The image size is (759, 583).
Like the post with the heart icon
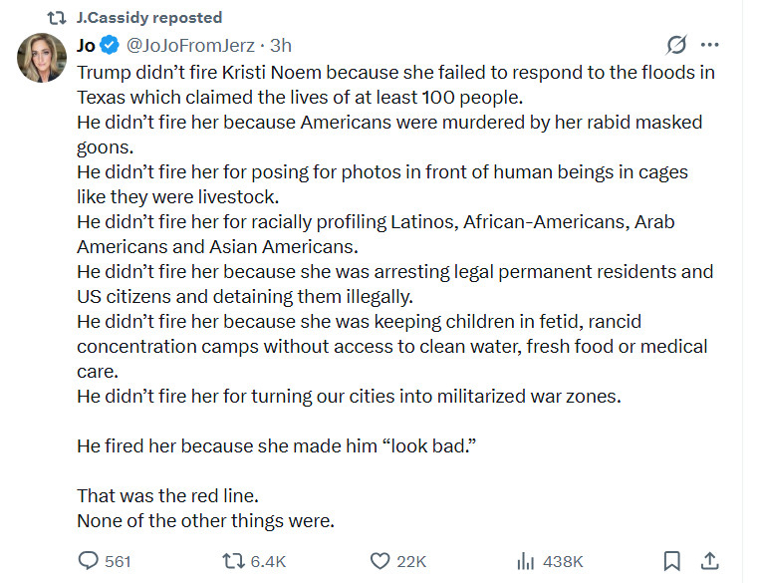pyautogui.click(x=379, y=561)
